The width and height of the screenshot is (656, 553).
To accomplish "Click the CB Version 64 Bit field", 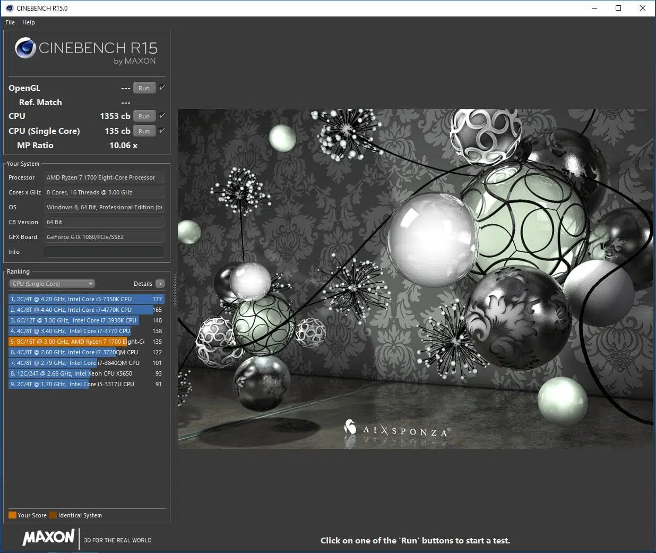I will coord(104,222).
